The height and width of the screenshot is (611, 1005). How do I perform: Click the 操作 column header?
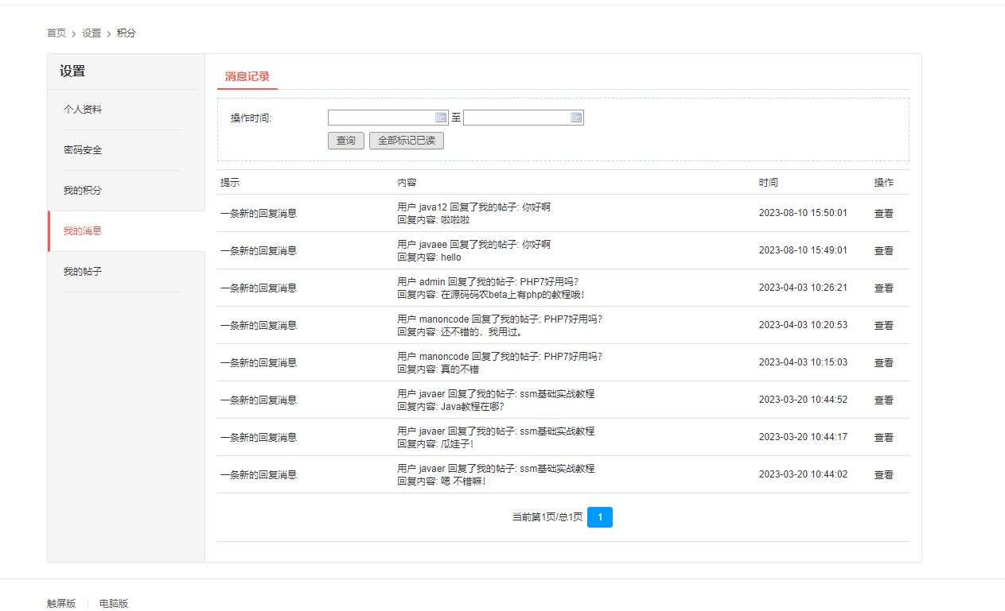tap(884, 183)
